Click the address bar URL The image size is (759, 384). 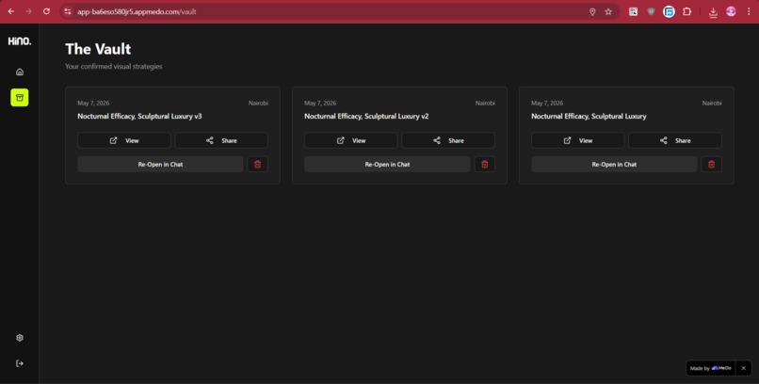coord(137,11)
